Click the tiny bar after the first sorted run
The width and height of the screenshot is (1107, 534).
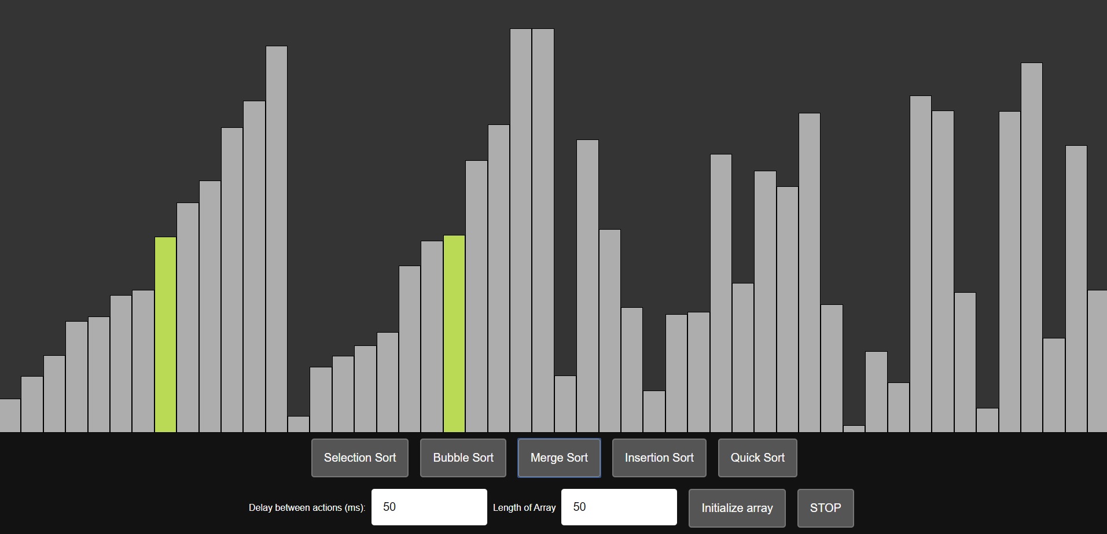(x=299, y=424)
